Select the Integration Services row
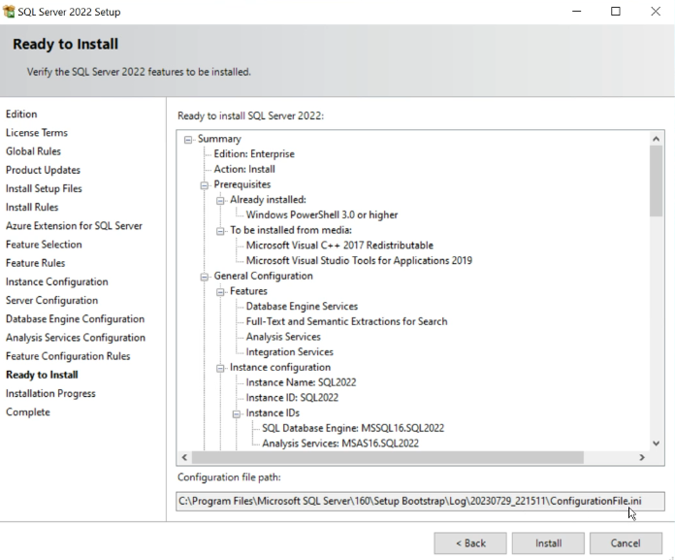The image size is (675, 560). pyautogui.click(x=289, y=352)
